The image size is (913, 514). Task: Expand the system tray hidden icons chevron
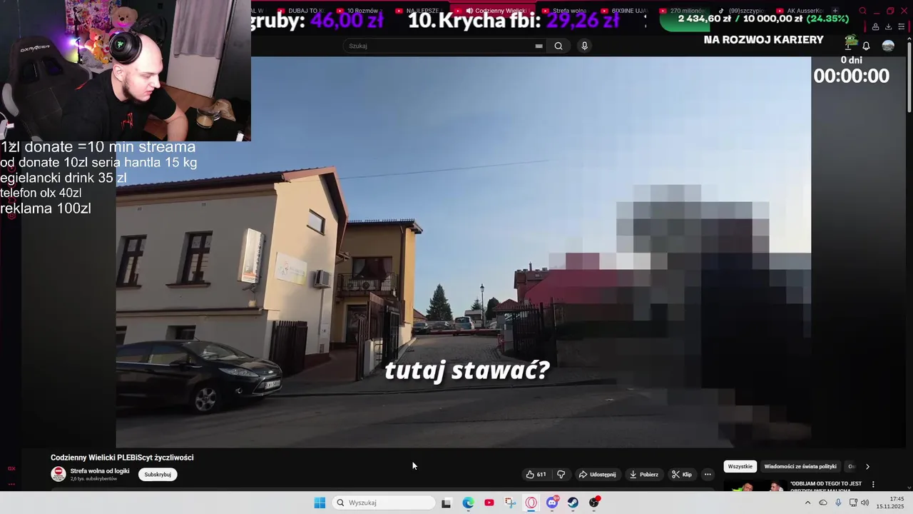[807, 503]
